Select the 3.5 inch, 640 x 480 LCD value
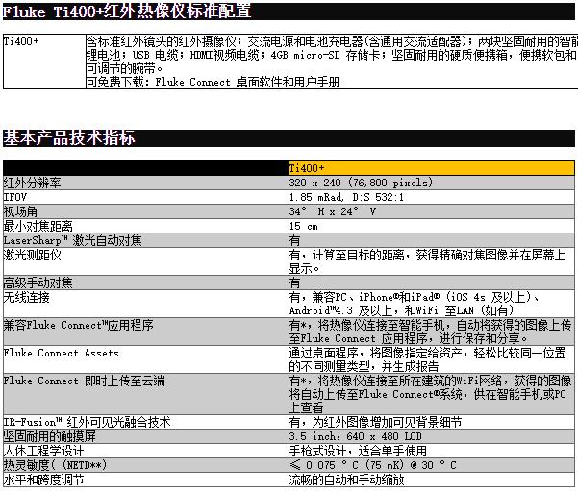Viewport: 578px width, 491px height. click(x=355, y=436)
